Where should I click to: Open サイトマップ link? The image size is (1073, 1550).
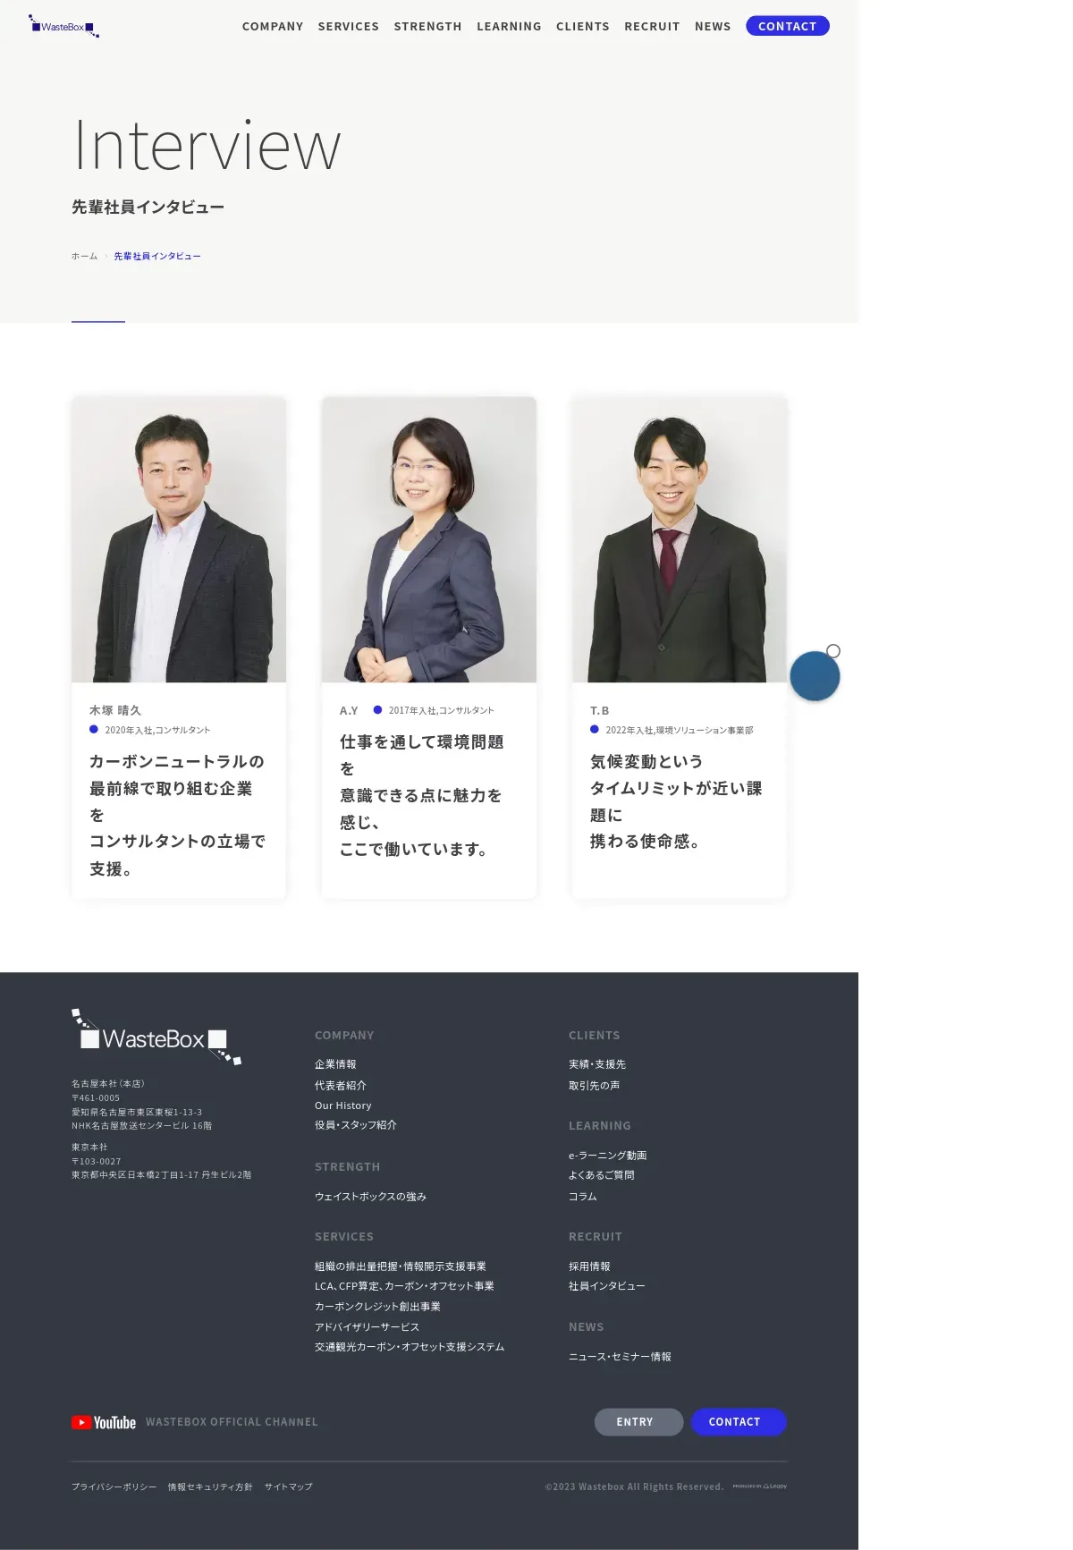tap(289, 1486)
